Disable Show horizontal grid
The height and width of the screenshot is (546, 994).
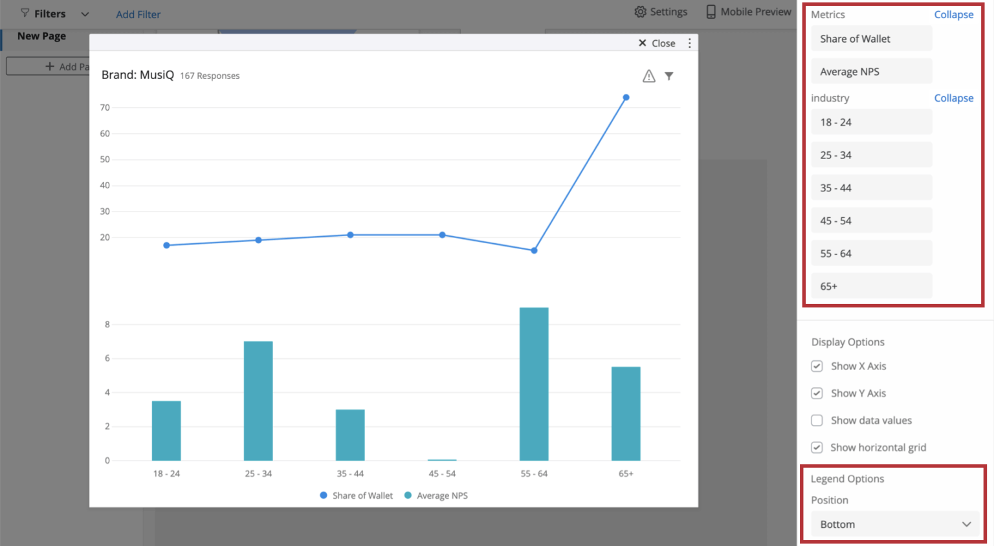[x=817, y=447]
